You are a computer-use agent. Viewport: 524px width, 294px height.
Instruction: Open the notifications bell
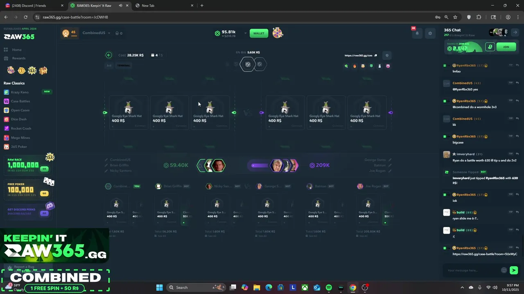point(417,33)
